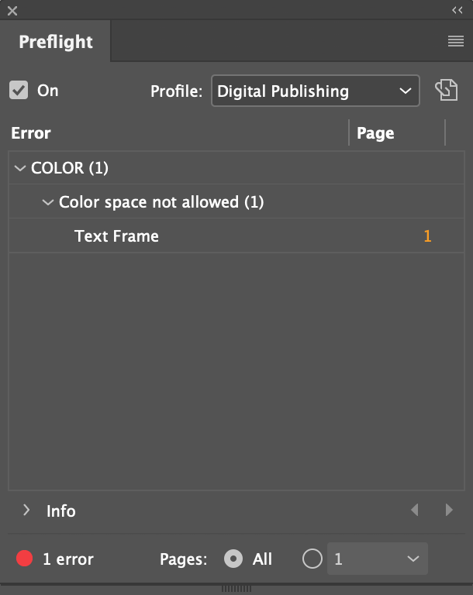Open the Profile dropdown Digital Publishing
The height and width of the screenshot is (595, 473).
click(x=316, y=91)
